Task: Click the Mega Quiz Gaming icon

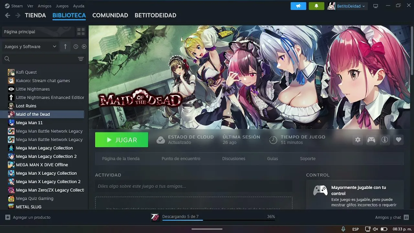Action: pos(11,198)
